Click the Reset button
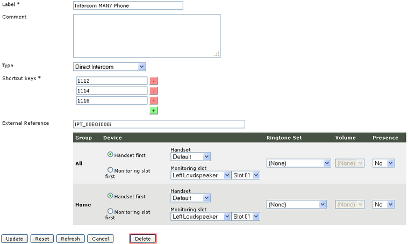The width and height of the screenshot is (408, 244). 42,239
